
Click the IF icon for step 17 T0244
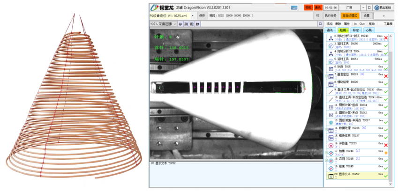331,153
